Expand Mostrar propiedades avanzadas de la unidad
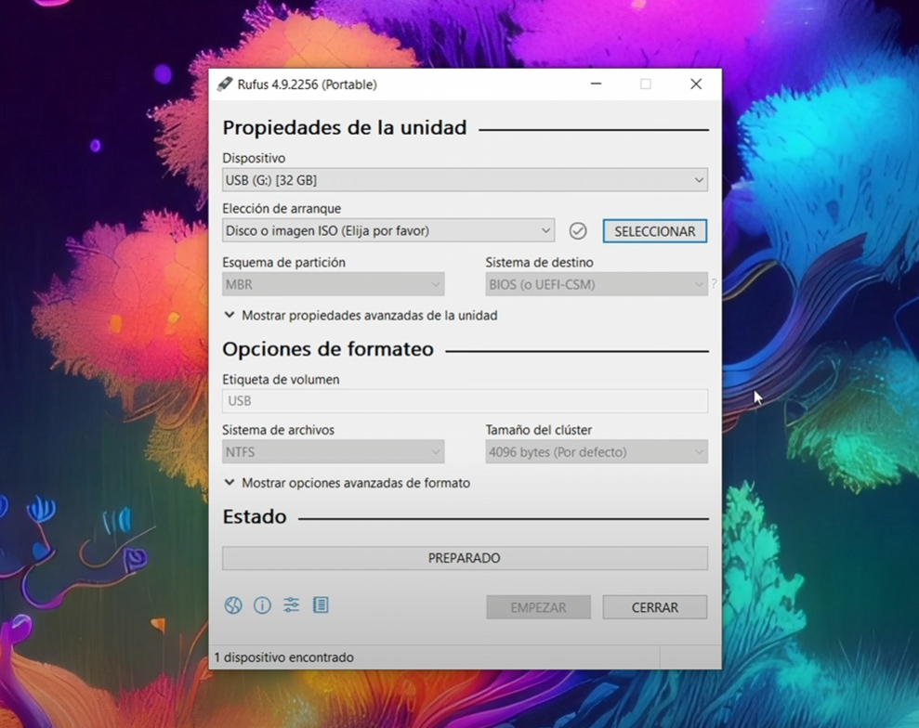919x728 pixels. [x=361, y=316]
